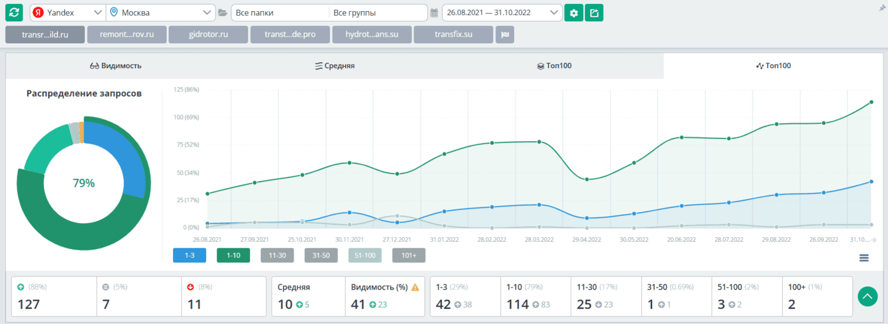Switch to the Видимость tab
This screenshot has width=888, height=324.
[115, 66]
